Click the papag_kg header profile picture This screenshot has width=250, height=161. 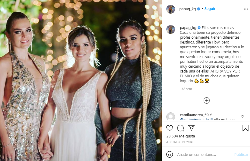point(170,9)
